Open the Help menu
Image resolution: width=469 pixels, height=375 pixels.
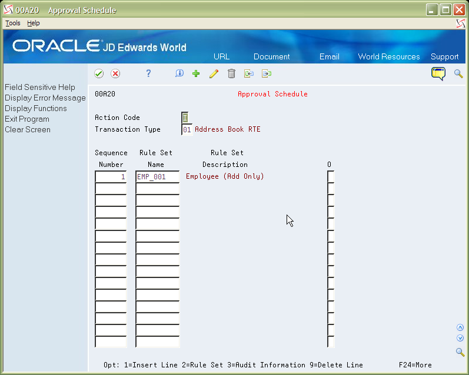pos(33,23)
